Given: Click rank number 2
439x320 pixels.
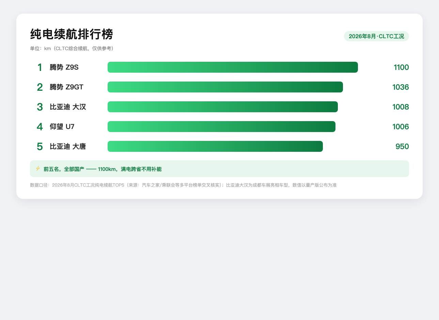Looking at the screenshot, I should (x=40, y=87).
